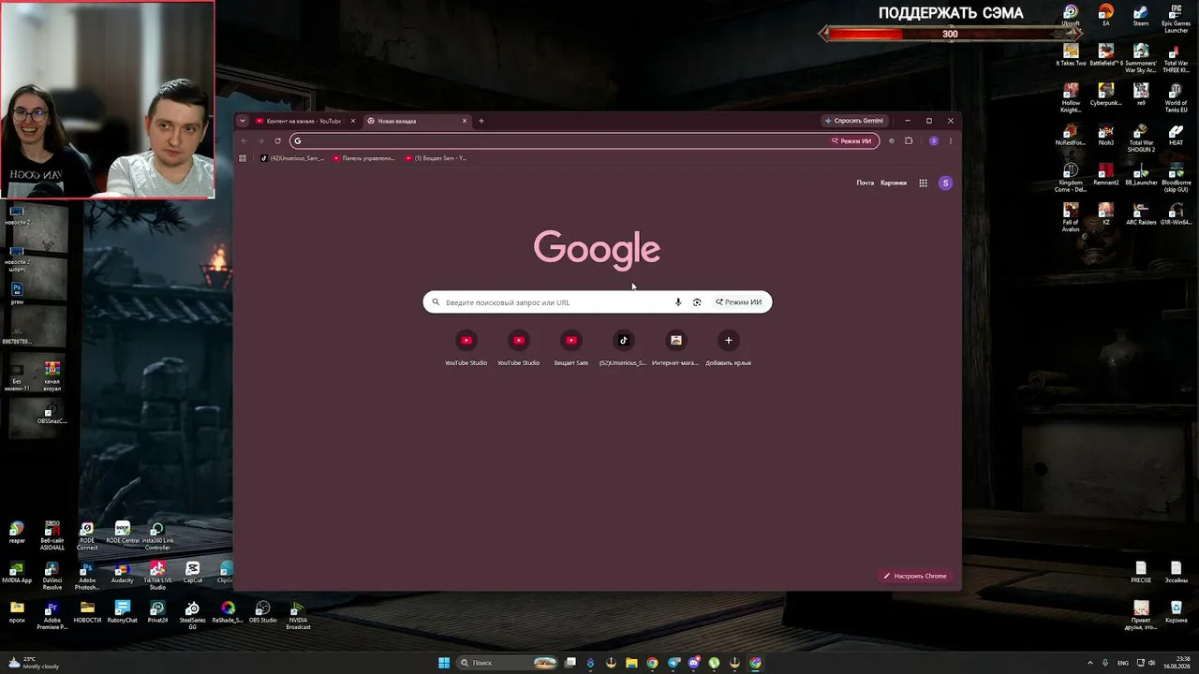This screenshot has width=1199, height=674.
Task: Select the Adobe Premiere Pro shortcut
Action: click(52, 616)
